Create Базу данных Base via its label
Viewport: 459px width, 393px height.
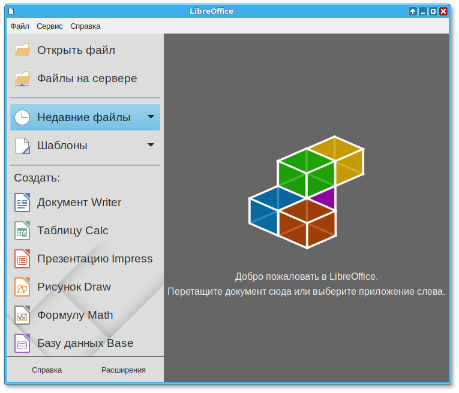(x=85, y=343)
